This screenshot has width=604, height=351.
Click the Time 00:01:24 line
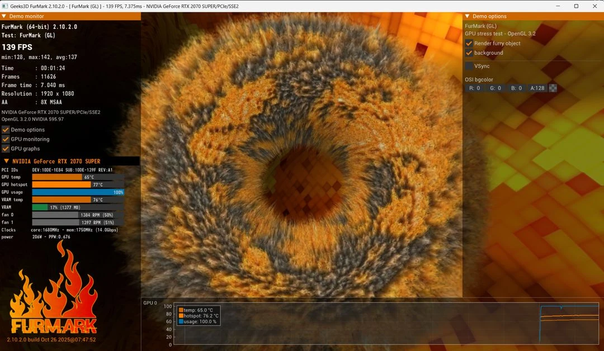[34, 68]
